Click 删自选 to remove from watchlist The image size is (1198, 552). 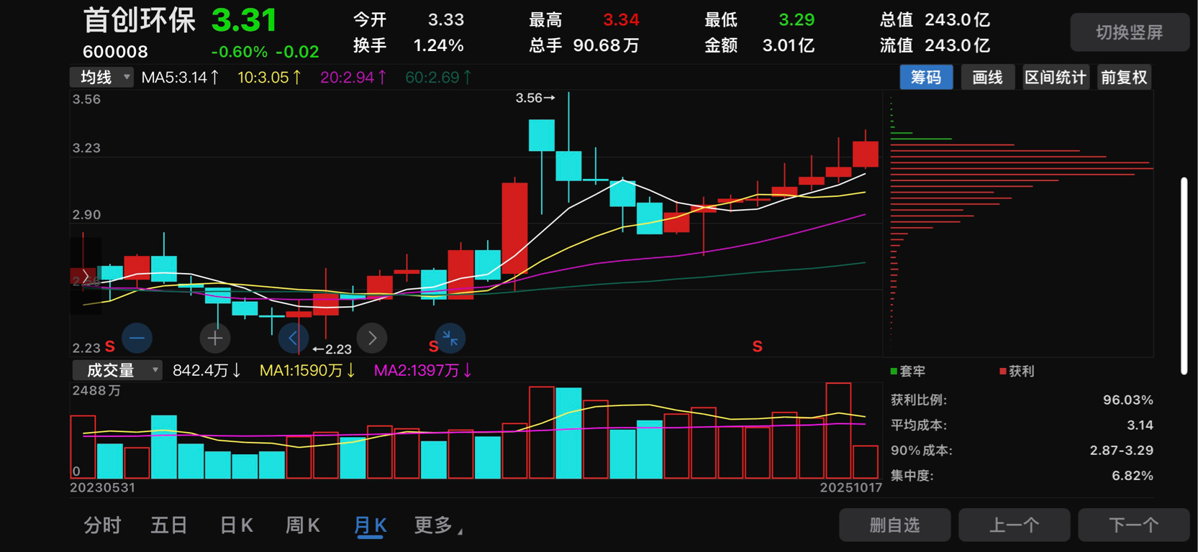(x=894, y=525)
